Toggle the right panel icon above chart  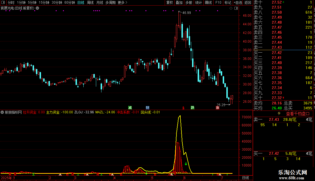point(236,8)
